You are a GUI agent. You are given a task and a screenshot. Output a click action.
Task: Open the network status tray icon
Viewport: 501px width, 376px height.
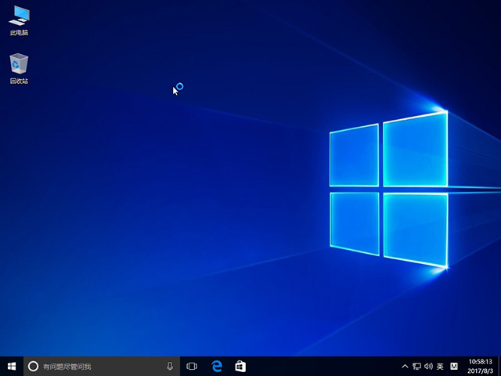click(416, 366)
